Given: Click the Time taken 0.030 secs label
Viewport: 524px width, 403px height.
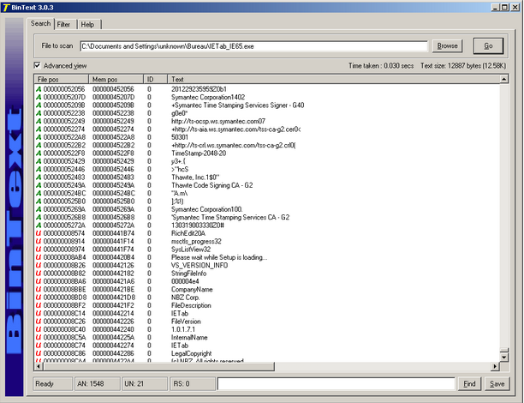Looking at the screenshot, I should click(x=381, y=66).
